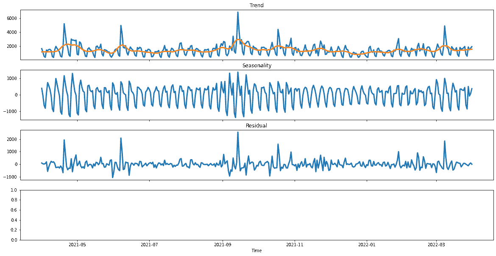Click the Time x-axis label

pyautogui.click(x=256, y=251)
